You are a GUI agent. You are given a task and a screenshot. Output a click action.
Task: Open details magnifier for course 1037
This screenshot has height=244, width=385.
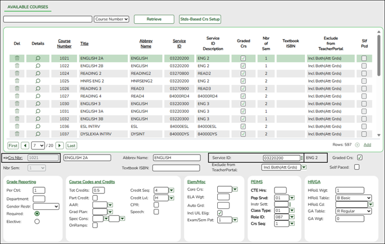[38, 134]
